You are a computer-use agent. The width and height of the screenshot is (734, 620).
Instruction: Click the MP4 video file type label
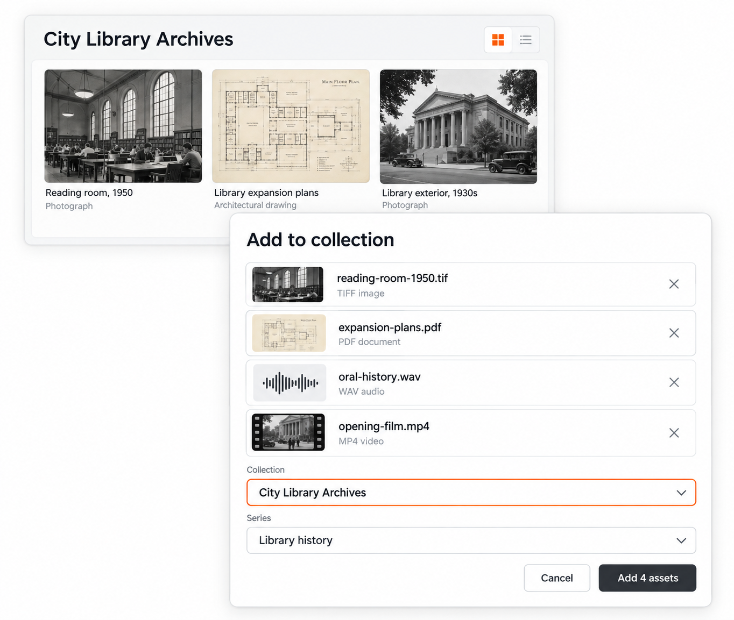coord(361,441)
